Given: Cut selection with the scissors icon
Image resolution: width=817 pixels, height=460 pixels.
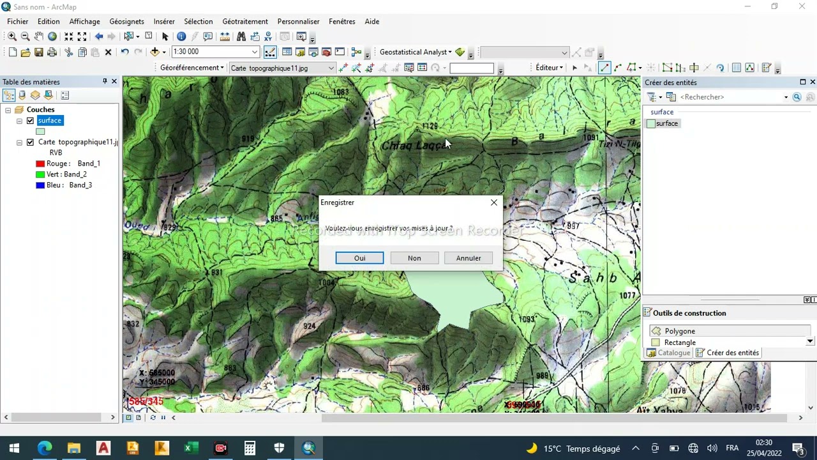Looking at the screenshot, I should pyautogui.click(x=68, y=52).
